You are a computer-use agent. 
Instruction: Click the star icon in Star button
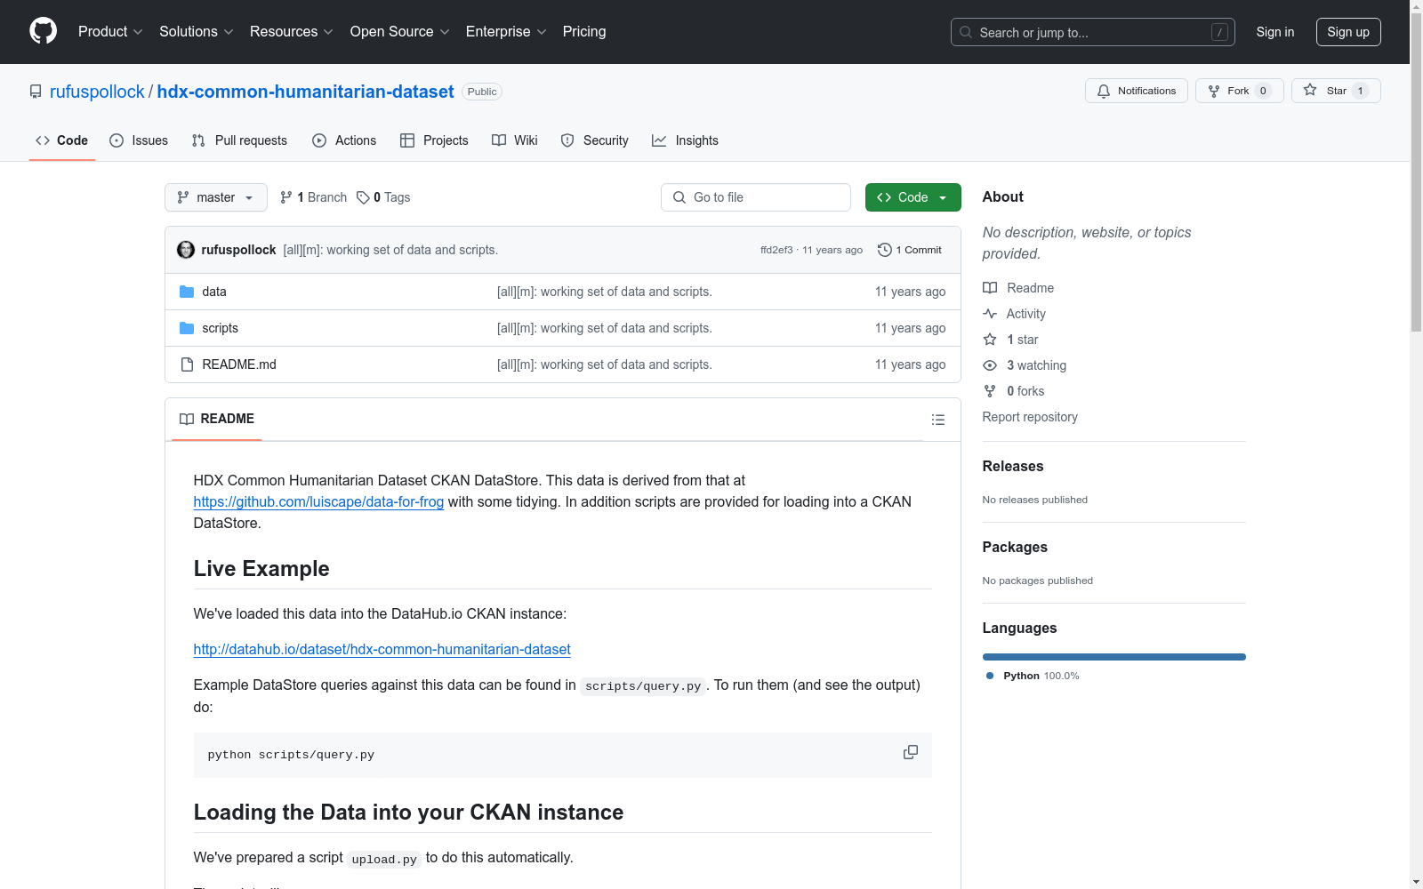(x=1310, y=90)
